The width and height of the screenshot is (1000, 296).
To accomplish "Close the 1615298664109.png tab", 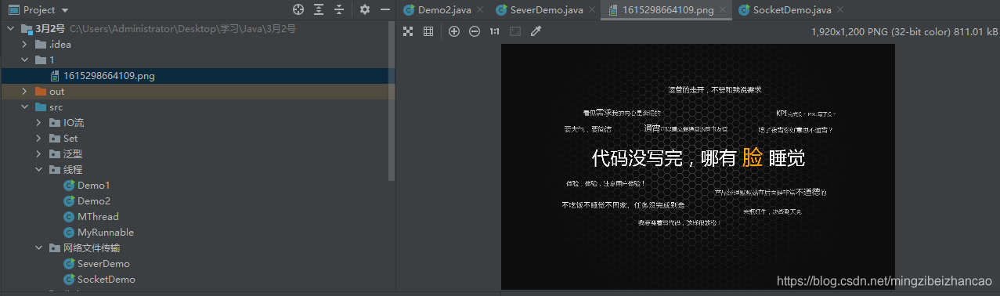I will [x=722, y=10].
